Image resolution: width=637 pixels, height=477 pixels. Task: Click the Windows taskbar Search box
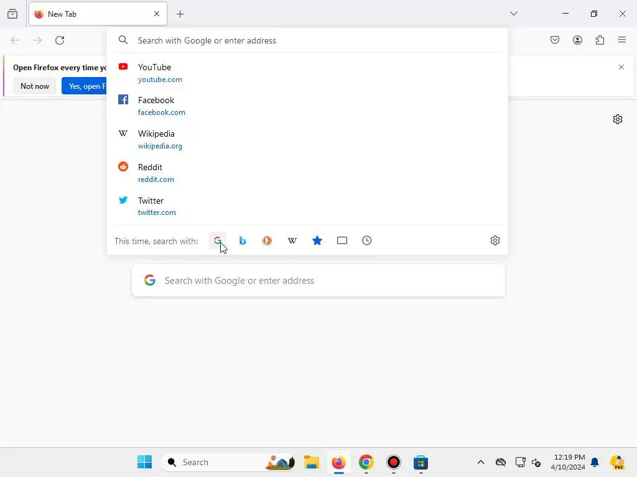pos(229,462)
